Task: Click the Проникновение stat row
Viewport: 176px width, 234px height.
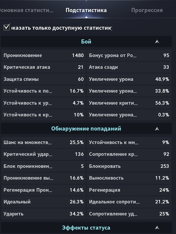Action: [44, 55]
